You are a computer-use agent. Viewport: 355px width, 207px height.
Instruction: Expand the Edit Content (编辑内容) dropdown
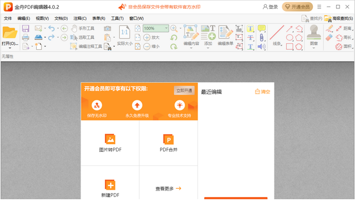point(191,48)
